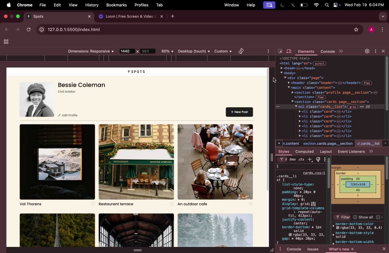The image size is (389, 253).
Task: Switch to the Computed tab
Action: click(304, 151)
